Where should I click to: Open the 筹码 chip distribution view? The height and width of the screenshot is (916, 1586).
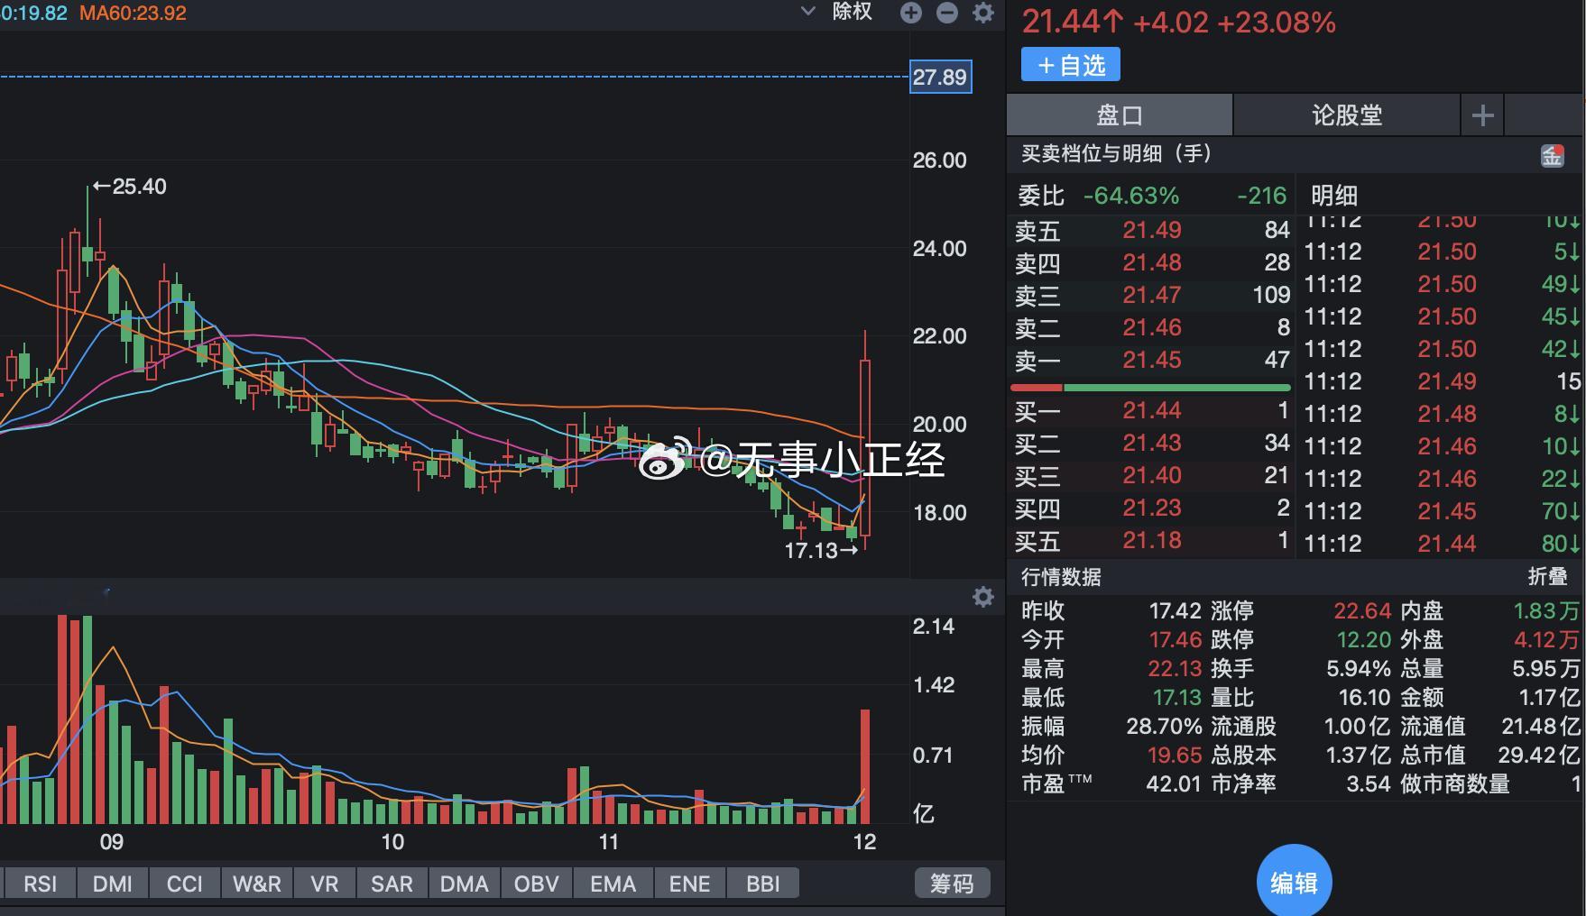point(952,883)
